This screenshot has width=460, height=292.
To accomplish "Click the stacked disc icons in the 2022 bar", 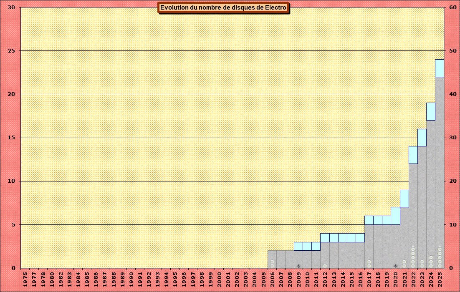I will pyautogui.click(x=413, y=257).
